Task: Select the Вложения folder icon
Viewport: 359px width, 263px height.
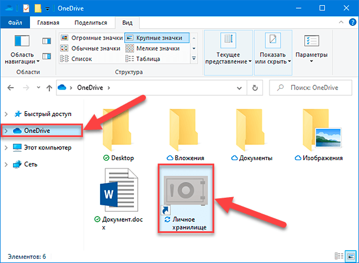Action: pos(184,130)
